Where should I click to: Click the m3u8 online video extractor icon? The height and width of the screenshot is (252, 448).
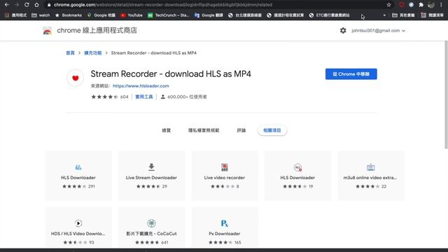[x=371, y=167]
